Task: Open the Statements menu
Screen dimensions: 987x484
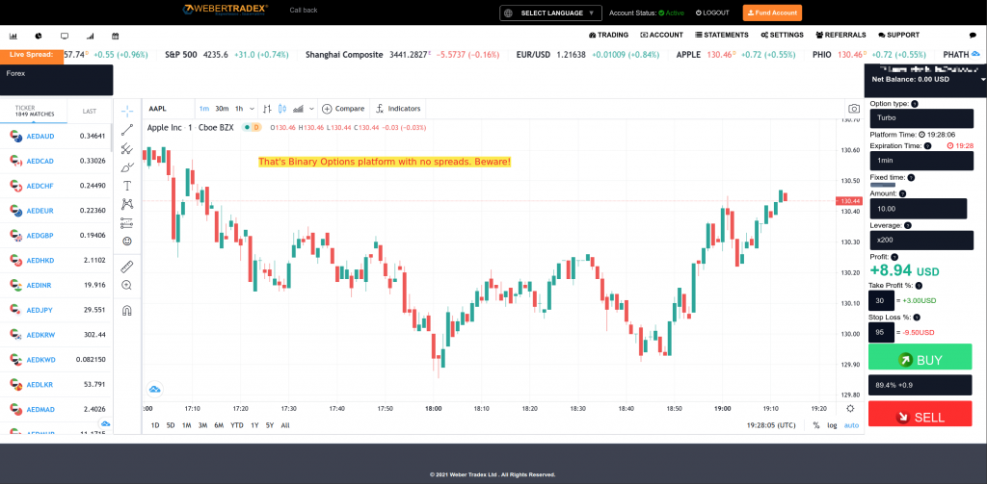Action: 722,36
